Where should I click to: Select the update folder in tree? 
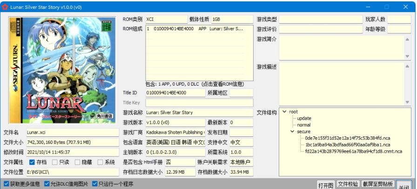(x=304, y=118)
